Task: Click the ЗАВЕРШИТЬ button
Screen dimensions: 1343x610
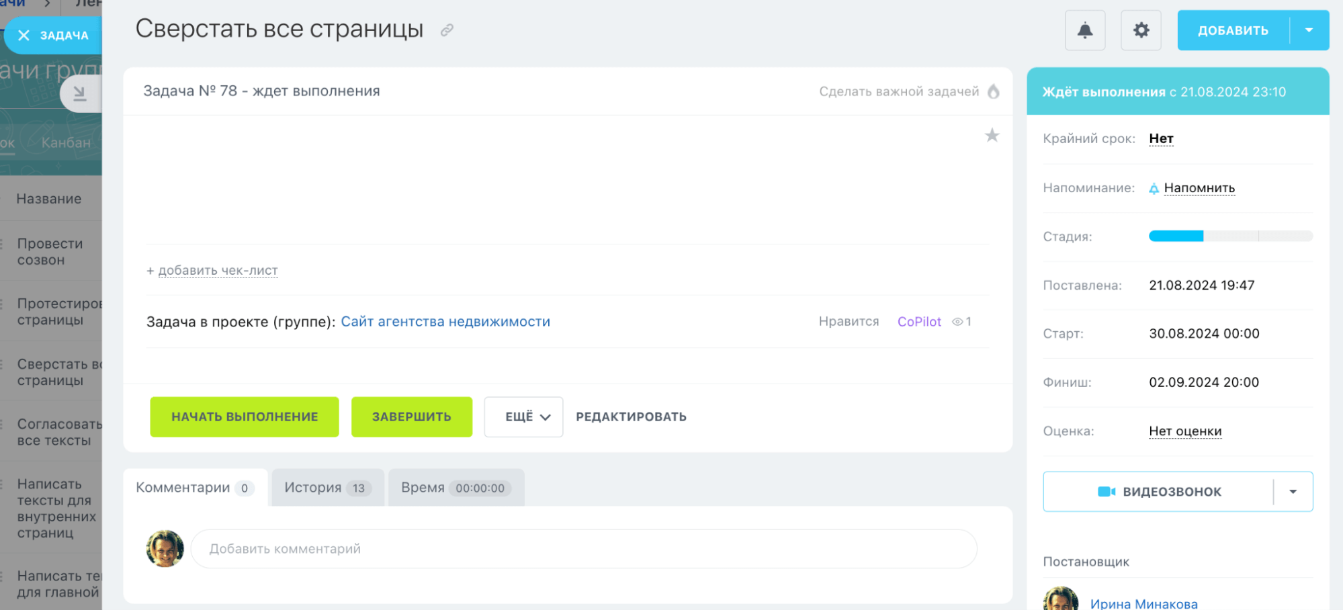Action: (x=411, y=417)
